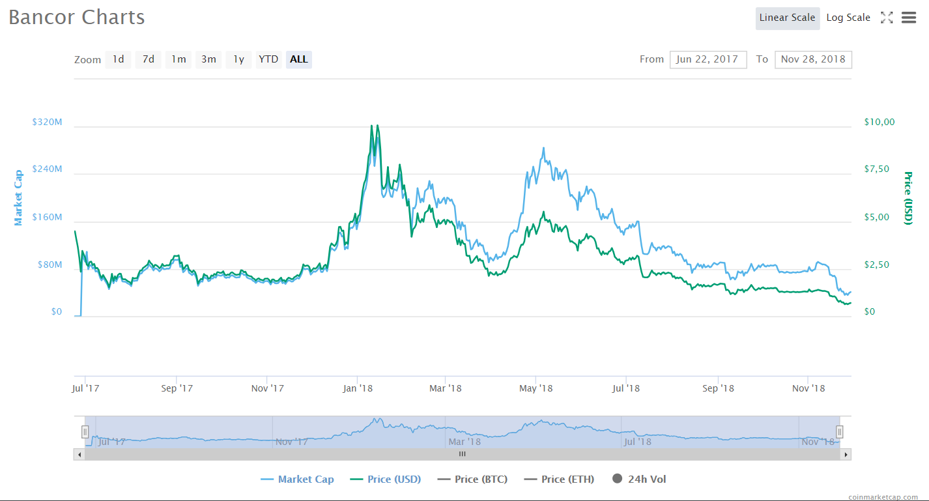Click the To date field
The height and width of the screenshot is (501, 929).
813,59
